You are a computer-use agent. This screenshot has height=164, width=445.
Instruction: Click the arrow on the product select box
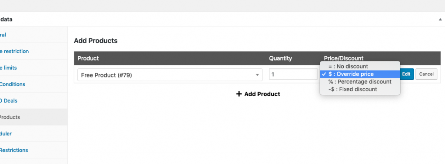pos(257,75)
